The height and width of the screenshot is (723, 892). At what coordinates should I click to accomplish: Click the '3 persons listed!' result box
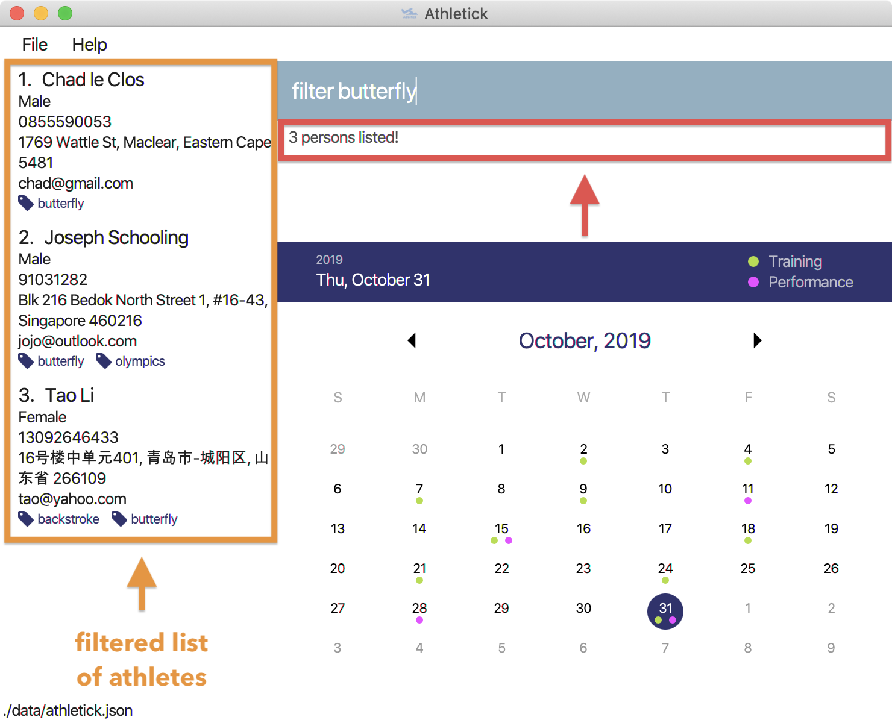pyautogui.click(x=585, y=140)
